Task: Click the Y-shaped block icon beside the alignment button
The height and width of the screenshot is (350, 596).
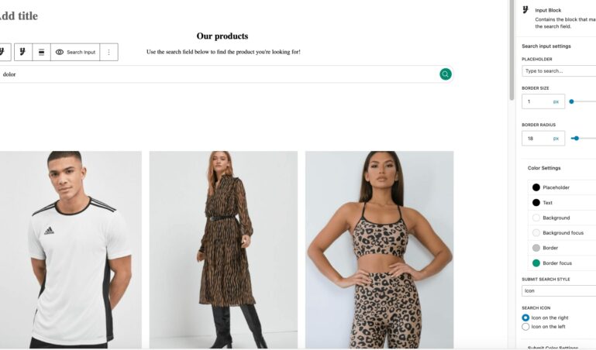Action: coord(22,52)
